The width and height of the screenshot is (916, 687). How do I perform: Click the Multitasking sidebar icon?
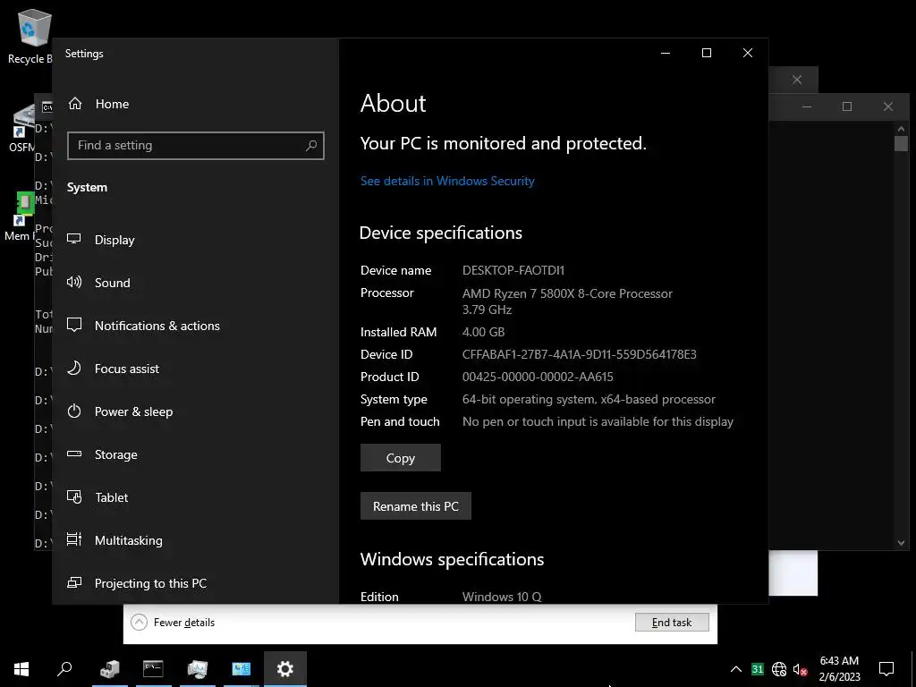(74, 539)
